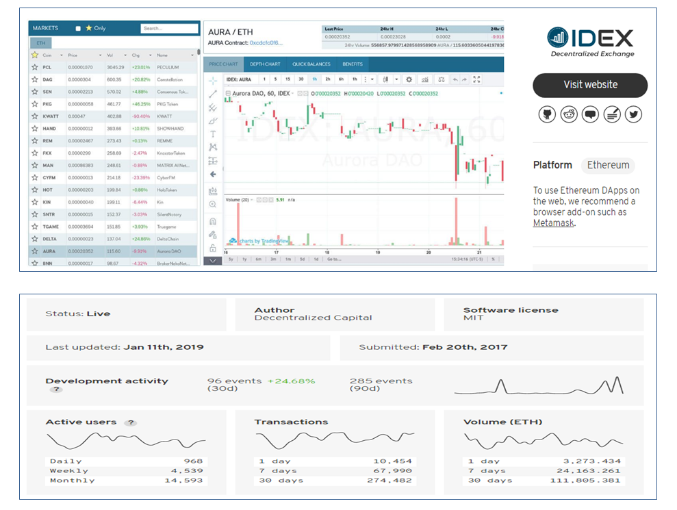Open chart settings gear icon
The height and width of the screenshot is (510, 677).
pos(409,79)
